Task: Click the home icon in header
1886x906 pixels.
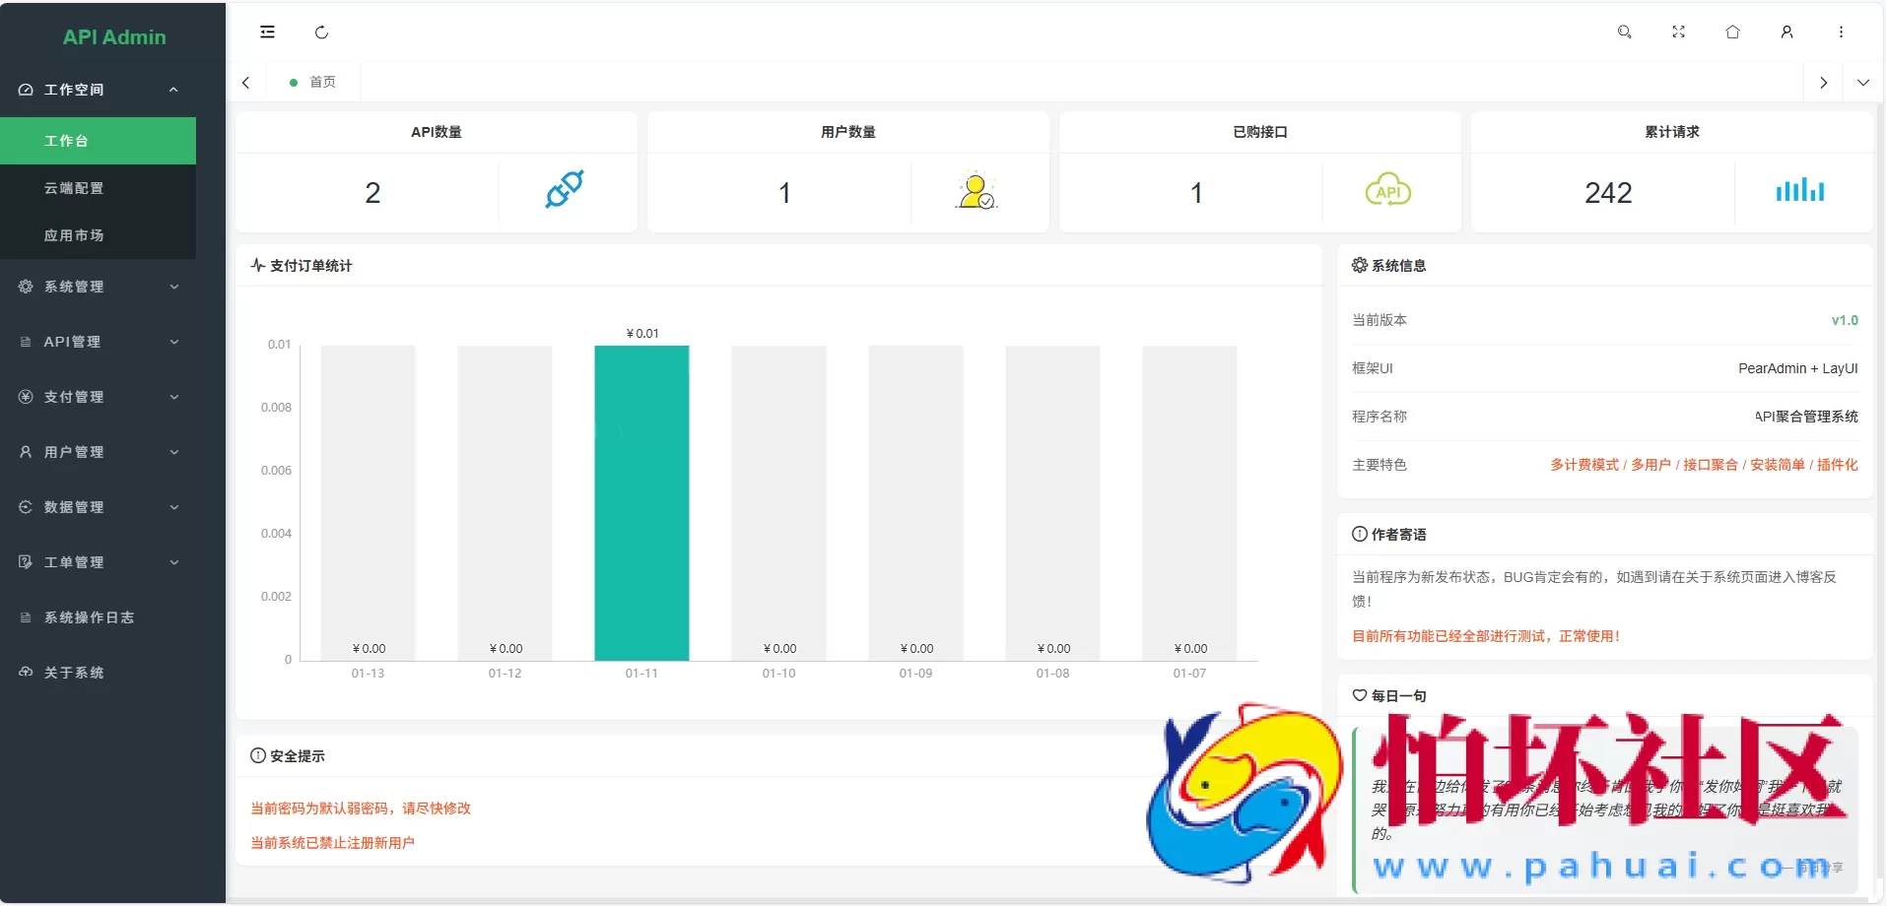Action: (x=1732, y=32)
